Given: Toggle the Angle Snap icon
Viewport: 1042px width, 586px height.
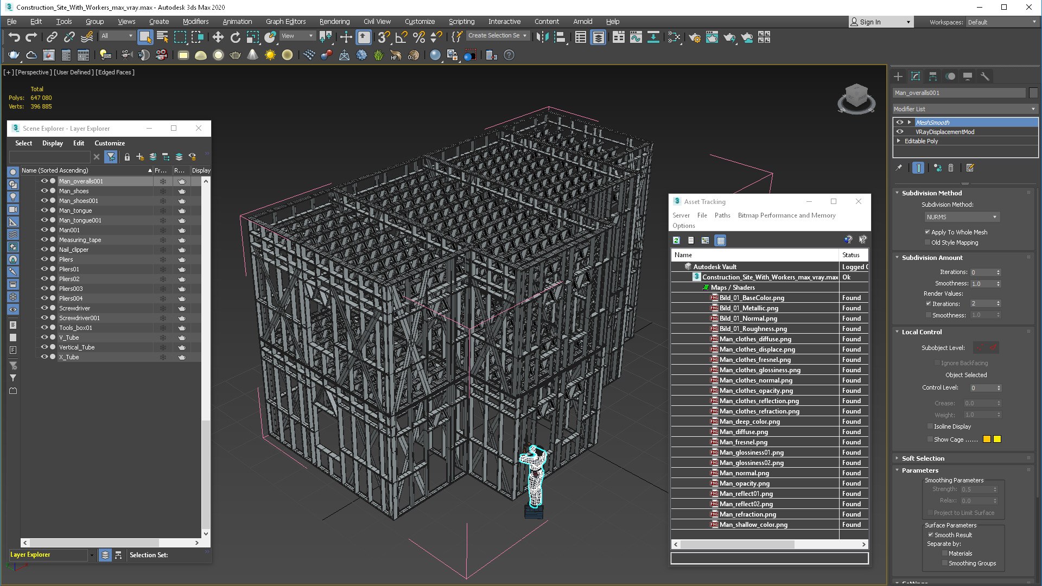Looking at the screenshot, I should click(x=402, y=37).
